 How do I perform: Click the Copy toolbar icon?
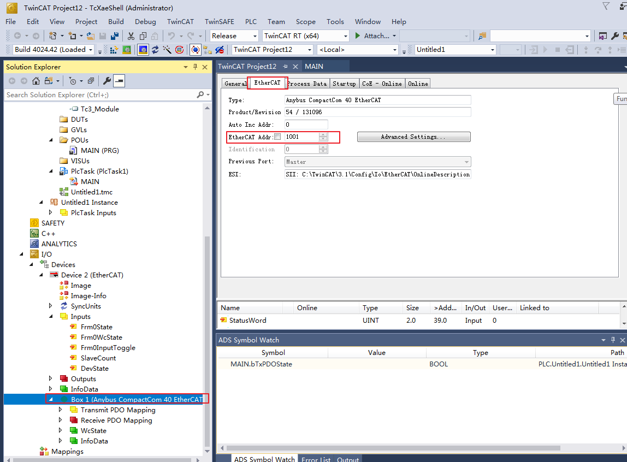coord(143,36)
